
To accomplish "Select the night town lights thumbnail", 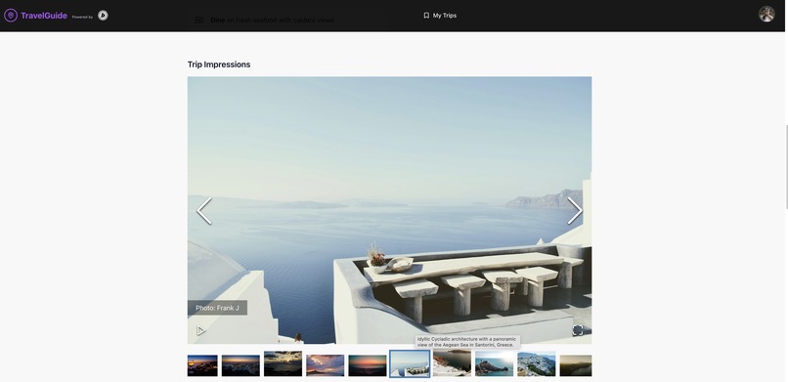I will (241, 365).
